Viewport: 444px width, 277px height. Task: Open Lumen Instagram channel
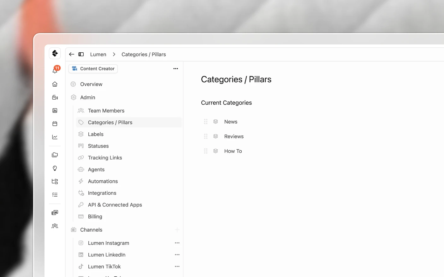[108, 243]
